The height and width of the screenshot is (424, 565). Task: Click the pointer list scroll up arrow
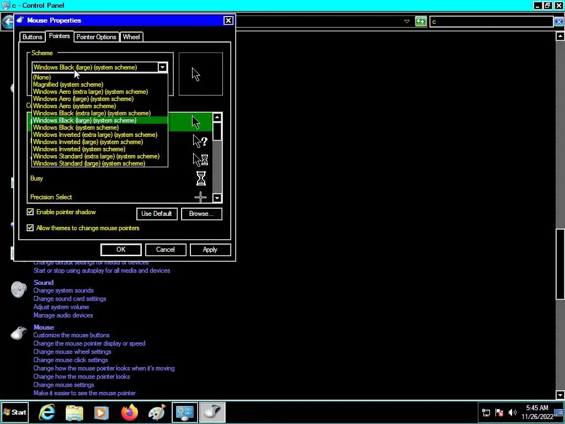pos(217,118)
